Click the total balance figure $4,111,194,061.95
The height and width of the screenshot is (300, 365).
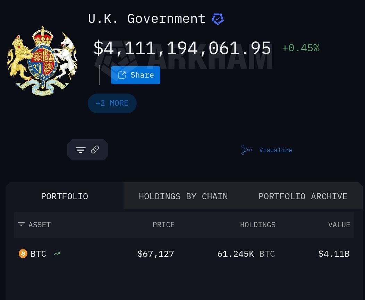point(182,48)
